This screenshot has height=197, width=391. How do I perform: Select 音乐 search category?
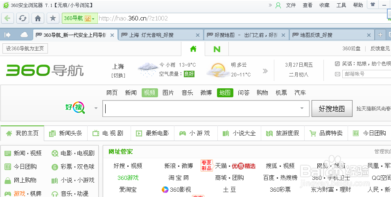point(187,93)
